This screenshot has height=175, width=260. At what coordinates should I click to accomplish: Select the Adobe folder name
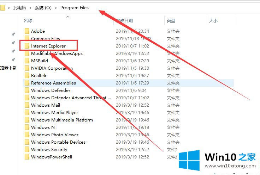coord(38,31)
